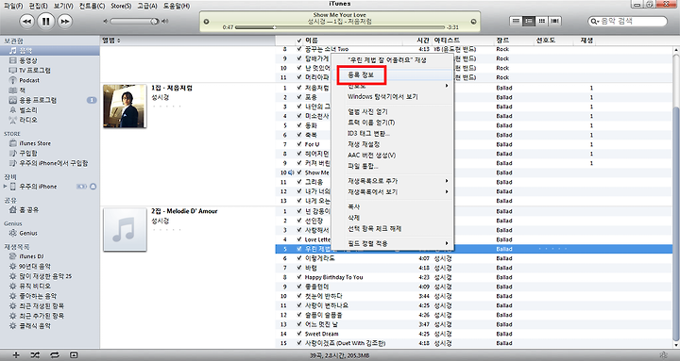Switch to plain song list view
The width and height of the screenshot is (680, 361).
(516, 21)
